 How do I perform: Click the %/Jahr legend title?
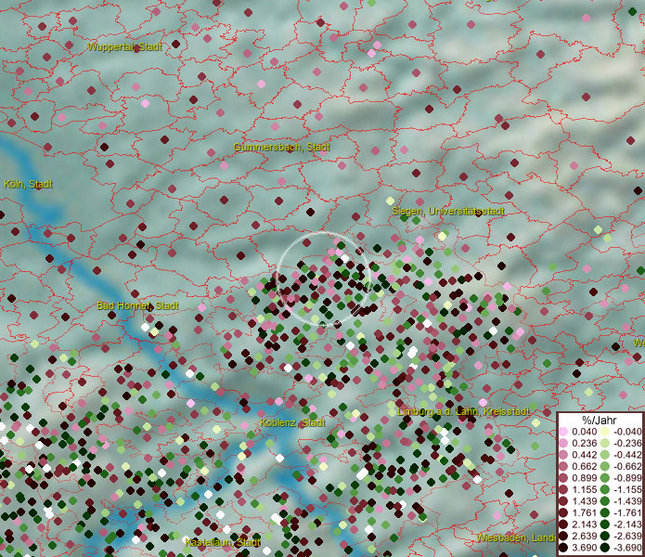point(600,421)
